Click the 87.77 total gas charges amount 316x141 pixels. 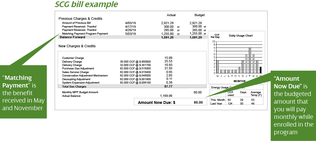(168, 86)
